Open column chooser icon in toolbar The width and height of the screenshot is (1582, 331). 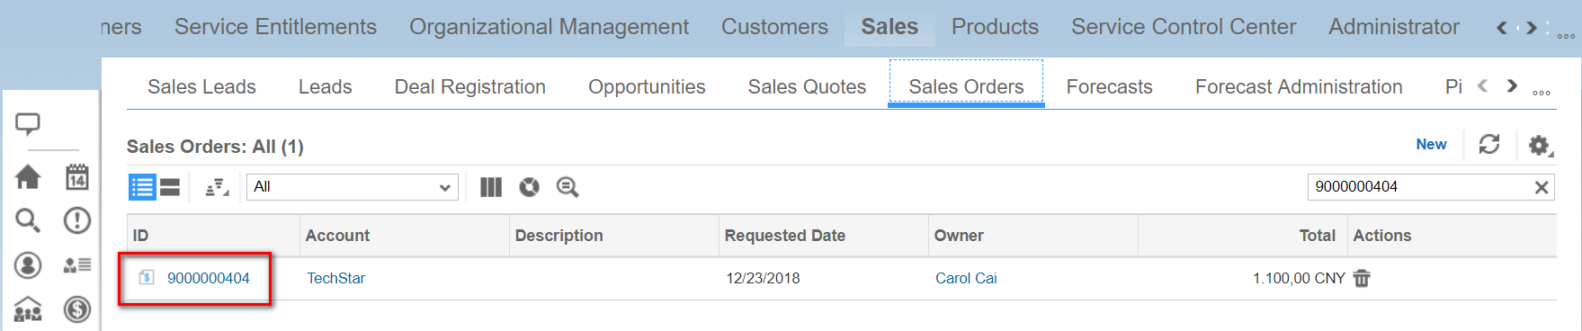[491, 187]
